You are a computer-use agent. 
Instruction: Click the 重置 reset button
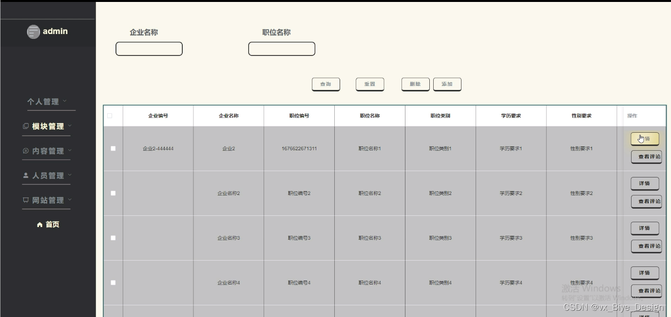click(x=370, y=84)
